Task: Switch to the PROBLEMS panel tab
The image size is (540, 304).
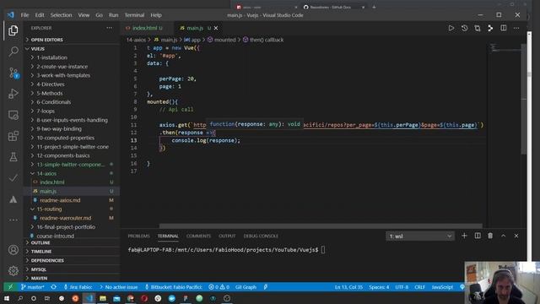Action: (138, 236)
